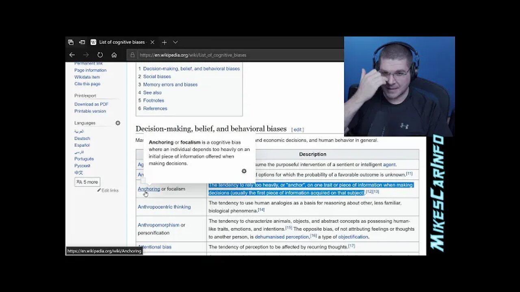
Task: Expand the 5 more languages button
Action: point(87,182)
